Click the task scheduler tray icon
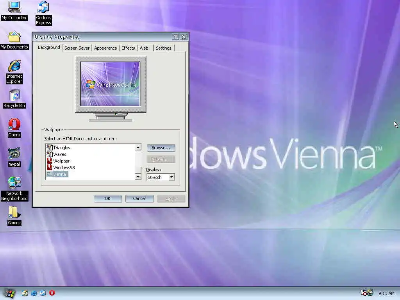 [363, 293]
